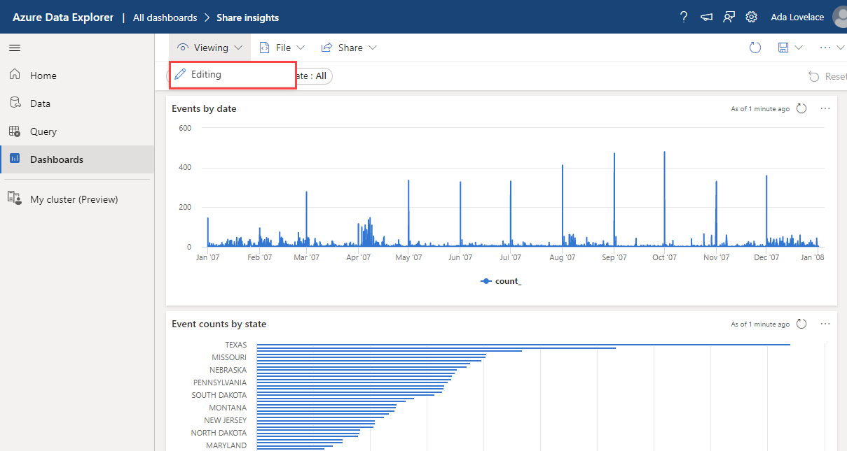Open the help question mark icon
This screenshot has height=451, width=847.
tap(684, 17)
